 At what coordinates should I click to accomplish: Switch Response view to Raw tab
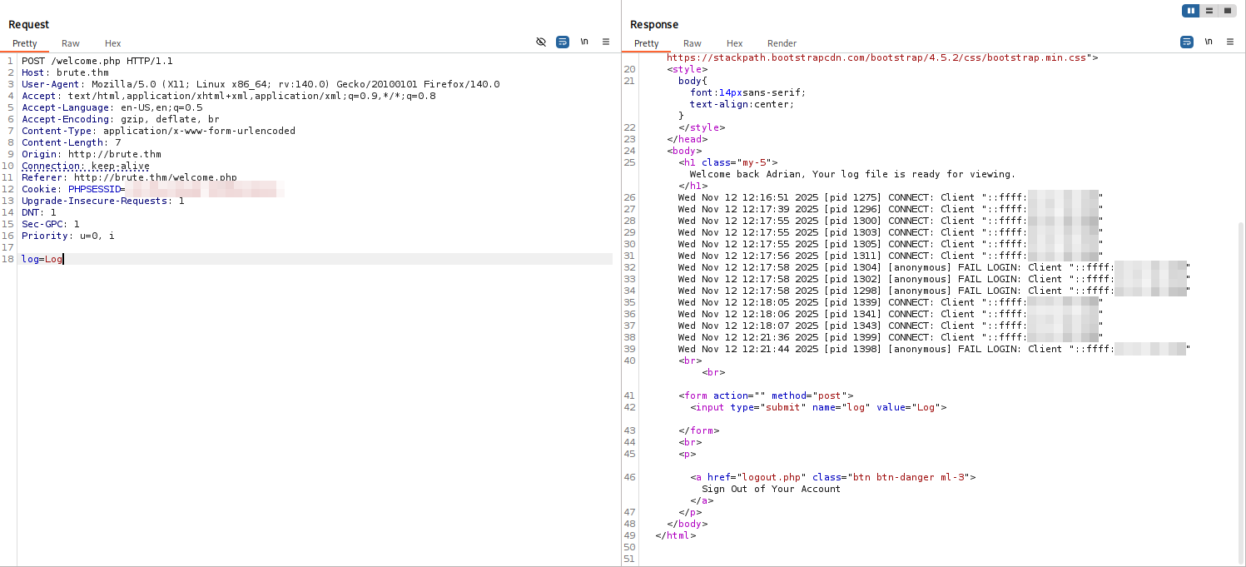692,43
